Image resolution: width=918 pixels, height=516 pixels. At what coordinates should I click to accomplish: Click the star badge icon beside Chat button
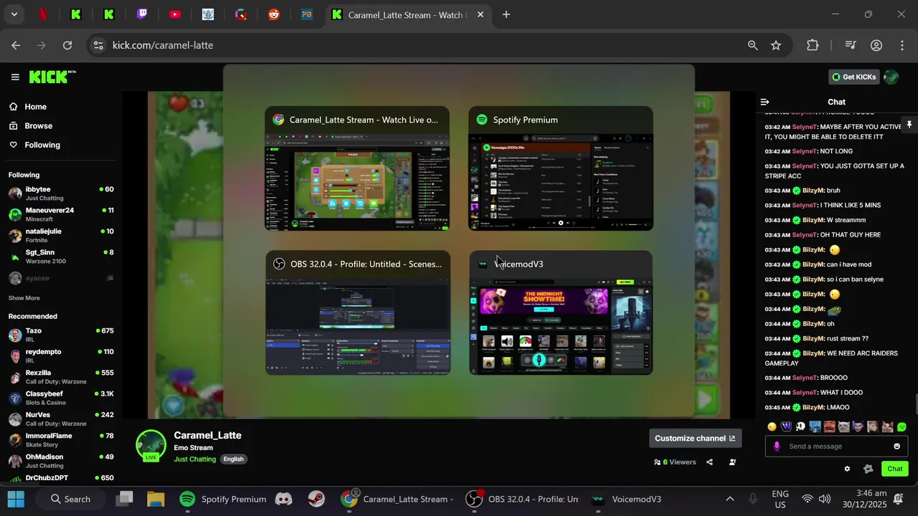click(869, 469)
